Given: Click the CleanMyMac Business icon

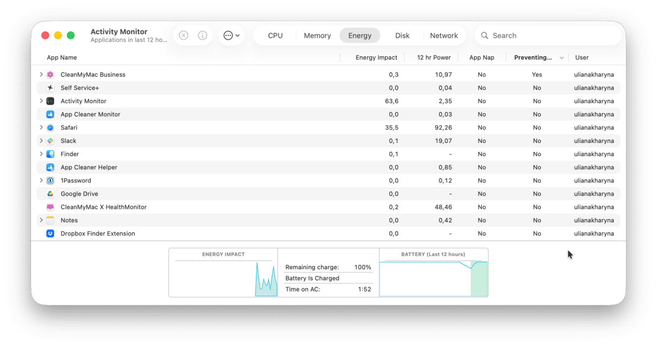Looking at the screenshot, I should pos(50,74).
